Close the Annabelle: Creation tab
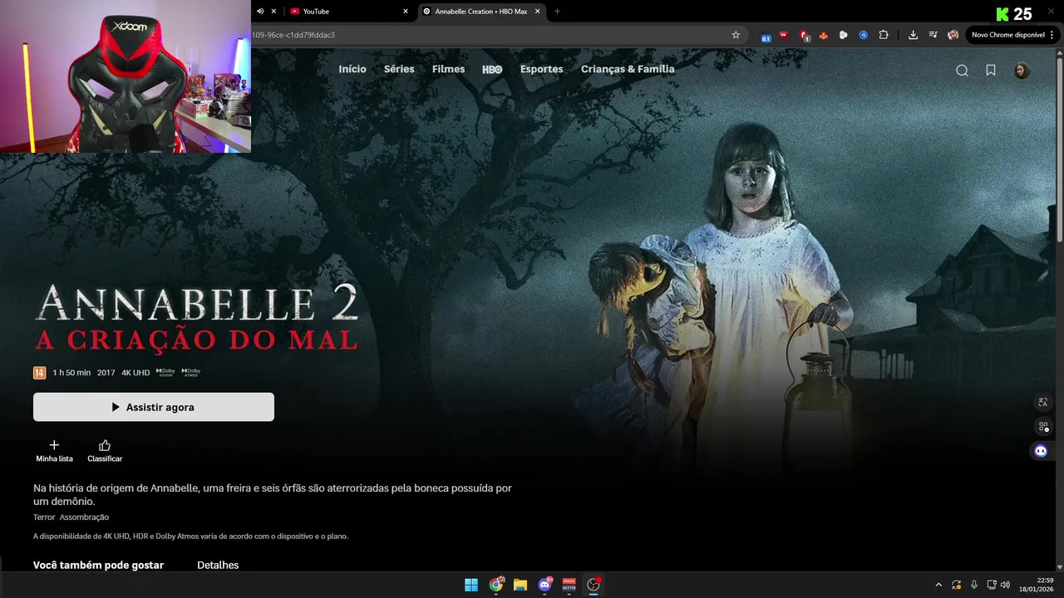The image size is (1064, 598). [537, 11]
